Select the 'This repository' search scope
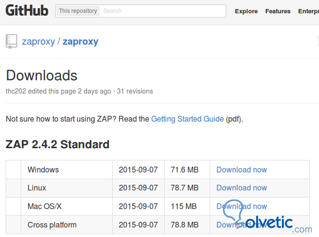The width and height of the screenshot is (319, 237). [77, 11]
